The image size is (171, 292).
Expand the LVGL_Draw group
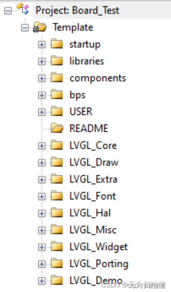tap(42, 163)
